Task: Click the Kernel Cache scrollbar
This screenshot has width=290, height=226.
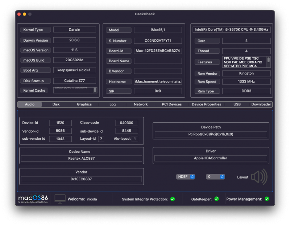Action: [95, 90]
